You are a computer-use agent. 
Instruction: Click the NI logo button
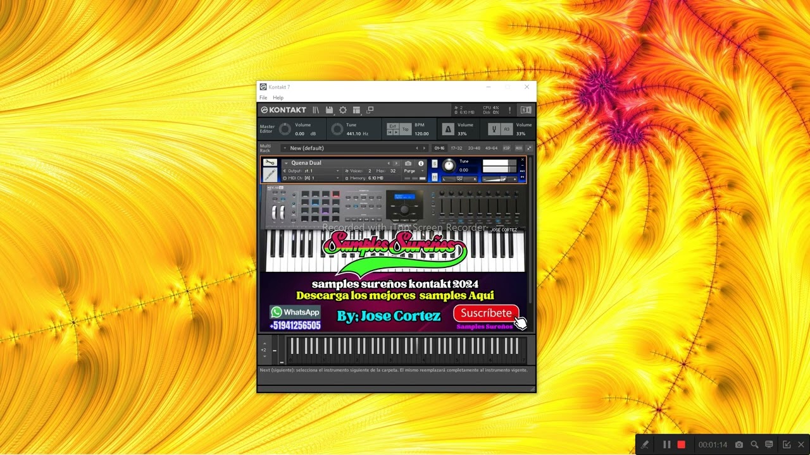point(526,110)
